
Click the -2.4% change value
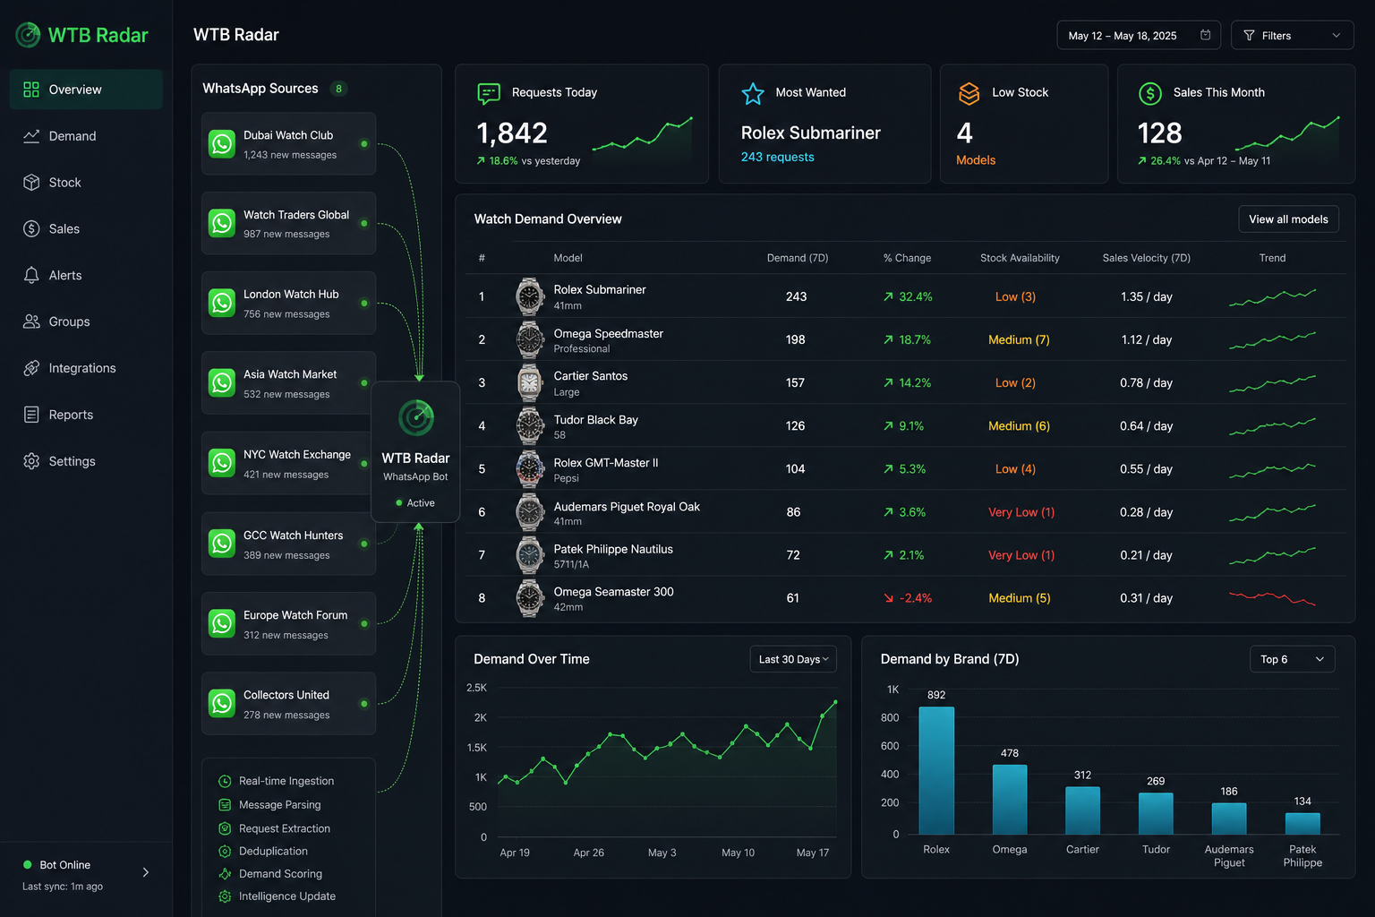tap(908, 598)
